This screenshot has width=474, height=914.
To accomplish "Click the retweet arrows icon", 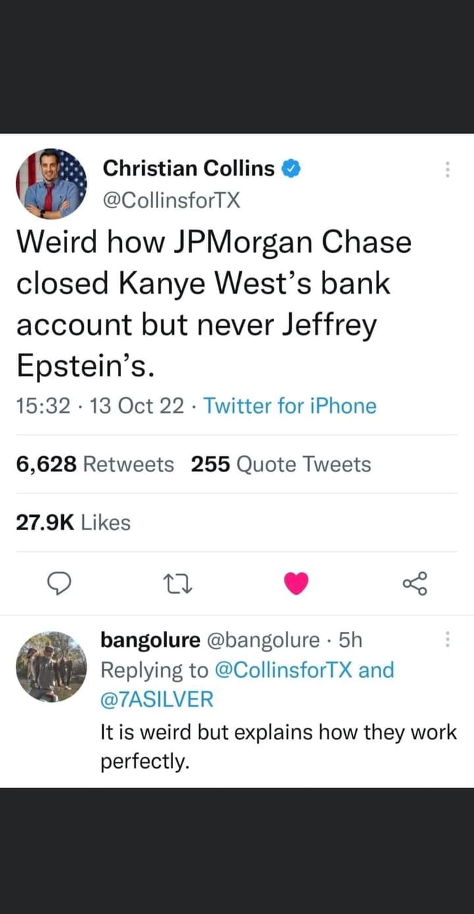I will click(x=178, y=583).
